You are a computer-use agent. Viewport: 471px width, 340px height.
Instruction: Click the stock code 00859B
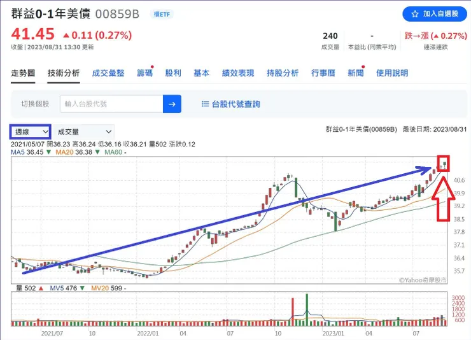click(x=117, y=14)
